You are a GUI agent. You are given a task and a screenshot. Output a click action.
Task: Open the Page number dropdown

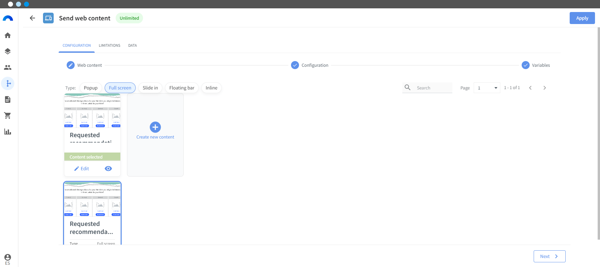[x=487, y=88]
